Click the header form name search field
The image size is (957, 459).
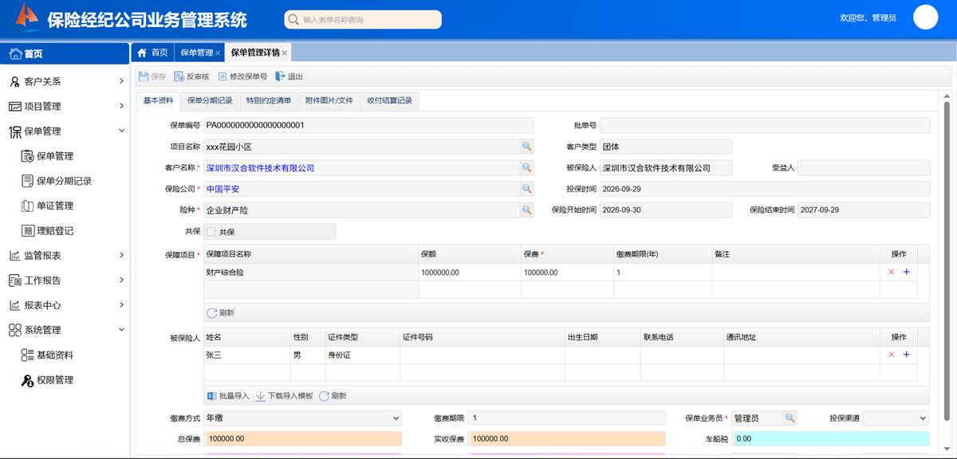pyautogui.click(x=363, y=19)
